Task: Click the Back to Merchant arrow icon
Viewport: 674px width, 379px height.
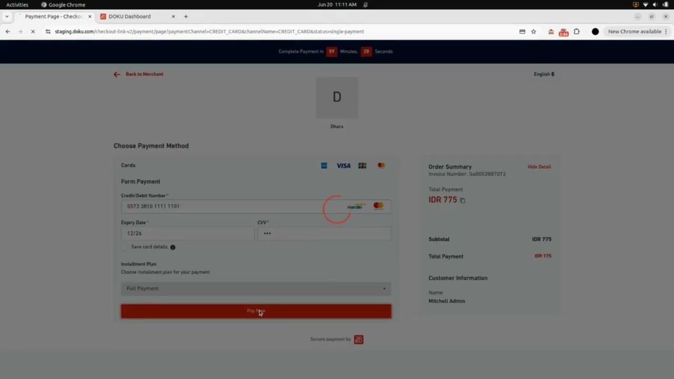Action: 117,74
